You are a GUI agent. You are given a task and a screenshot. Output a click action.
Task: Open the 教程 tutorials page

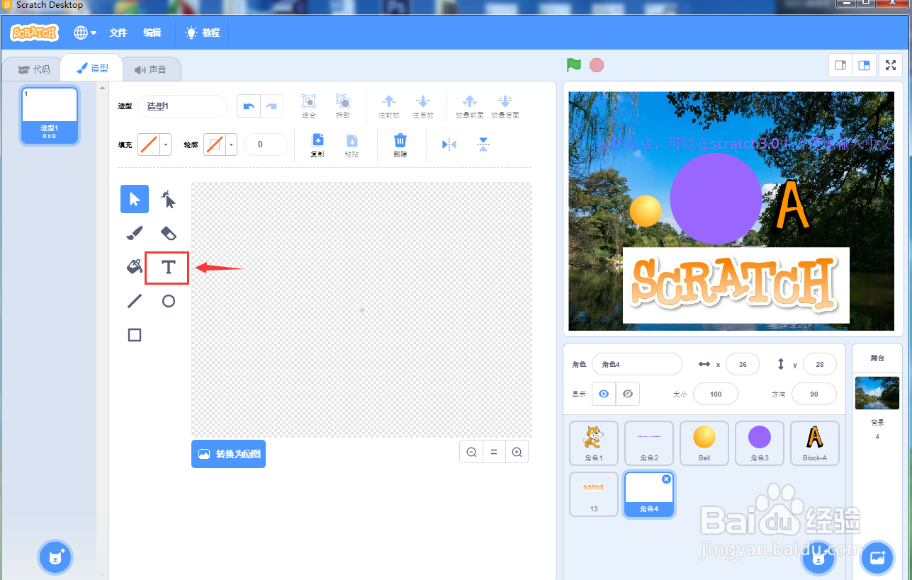pyautogui.click(x=202, y=32)
